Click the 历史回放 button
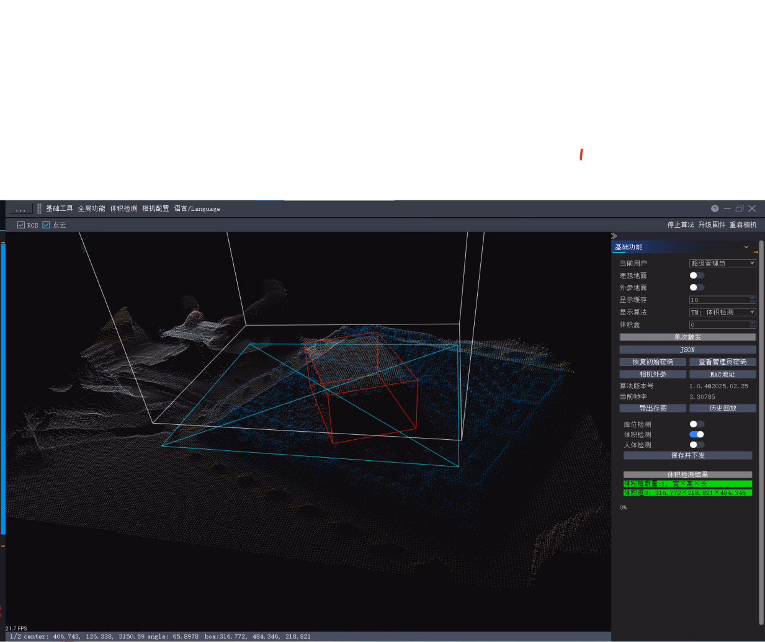Screen dimensions: 765x642 pyautogui.click(x=722, y=408)
